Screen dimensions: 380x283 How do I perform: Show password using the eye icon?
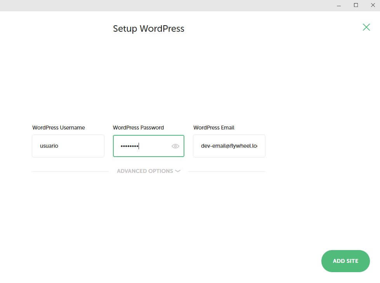175,146
